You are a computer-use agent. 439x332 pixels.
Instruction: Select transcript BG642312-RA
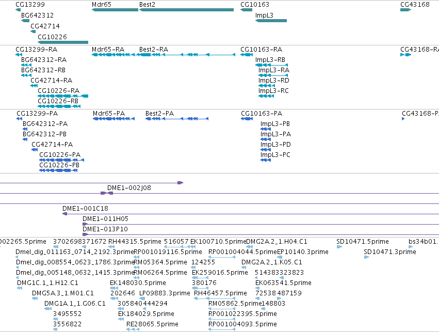[x=26, y=65]
